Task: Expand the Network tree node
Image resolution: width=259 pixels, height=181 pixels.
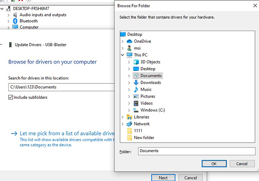Action: click(x=123, y=124)
